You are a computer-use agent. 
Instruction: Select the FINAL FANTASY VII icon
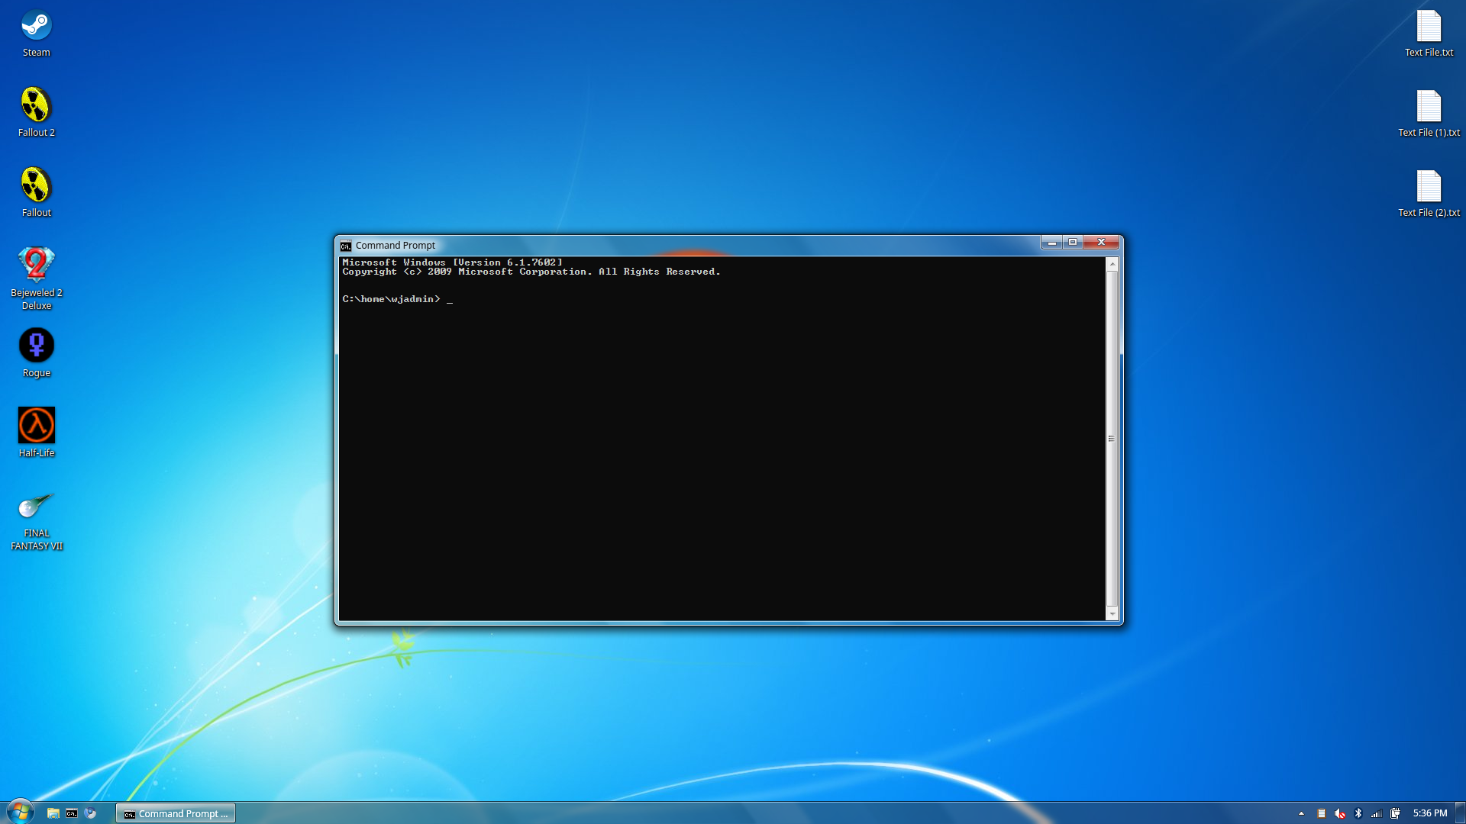click(36, 507)
